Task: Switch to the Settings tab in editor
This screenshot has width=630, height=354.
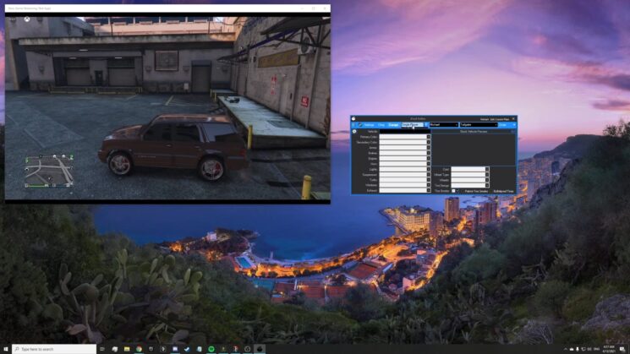Action: tap(369, 125)
